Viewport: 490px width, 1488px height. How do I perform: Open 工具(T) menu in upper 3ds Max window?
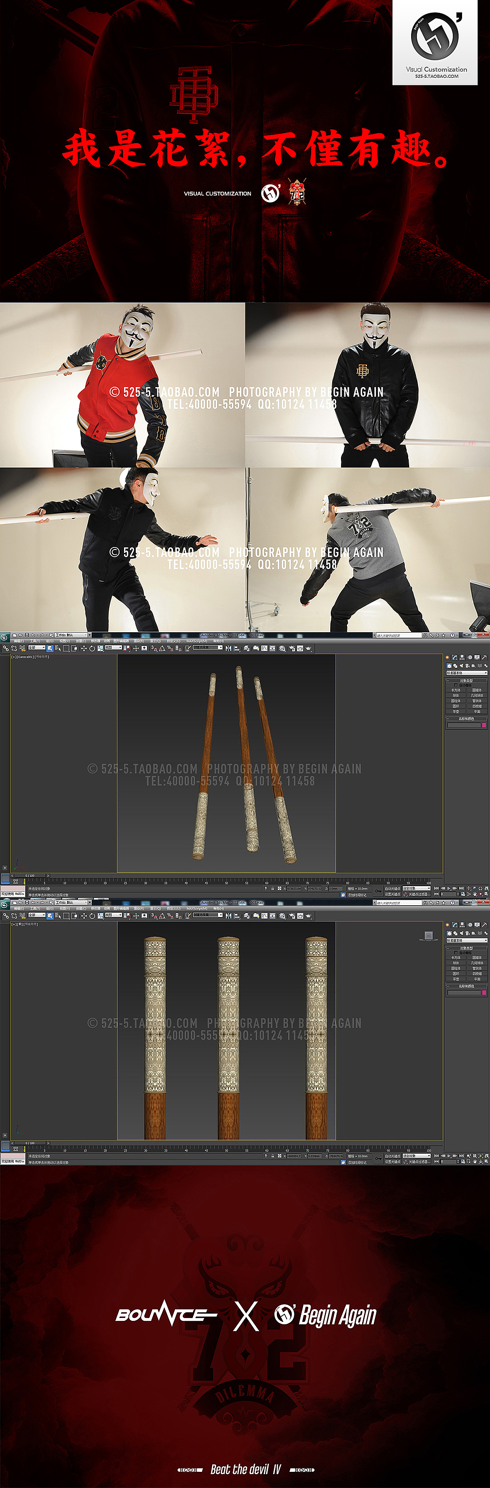[x=34, y=641]
